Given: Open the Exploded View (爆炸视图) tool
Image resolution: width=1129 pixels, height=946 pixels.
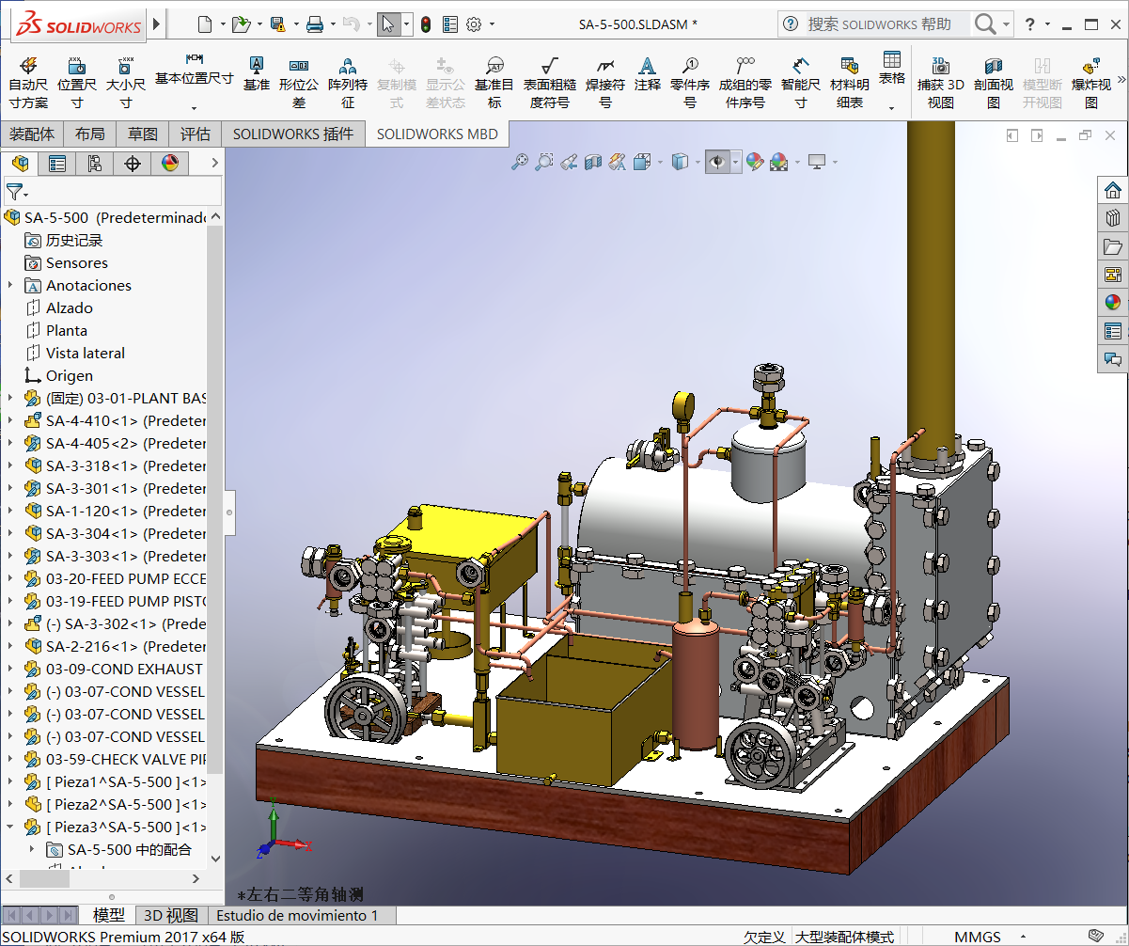Looking at the screenshot, I should click(x=1090, y=68).
